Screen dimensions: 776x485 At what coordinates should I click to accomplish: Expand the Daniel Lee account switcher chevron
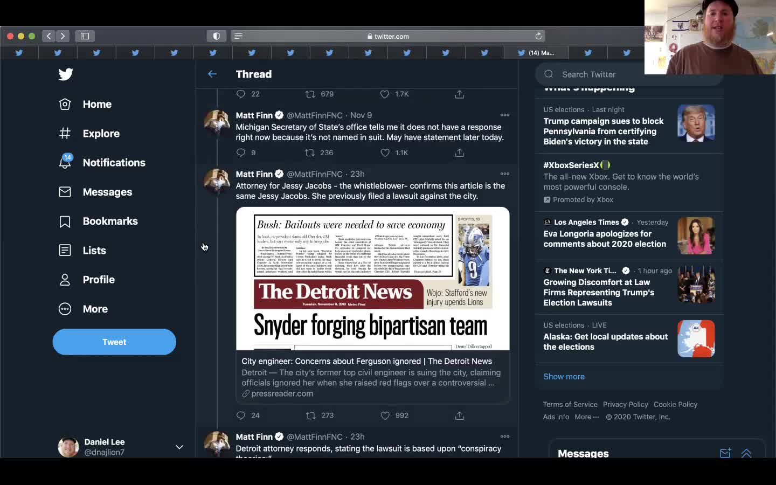pyautogui.click(x=179, y=447)
